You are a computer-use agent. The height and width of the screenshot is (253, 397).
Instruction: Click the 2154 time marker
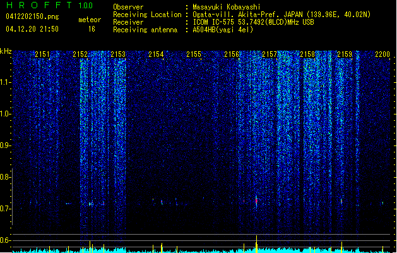pyautogui.click(x=156, y=54)
